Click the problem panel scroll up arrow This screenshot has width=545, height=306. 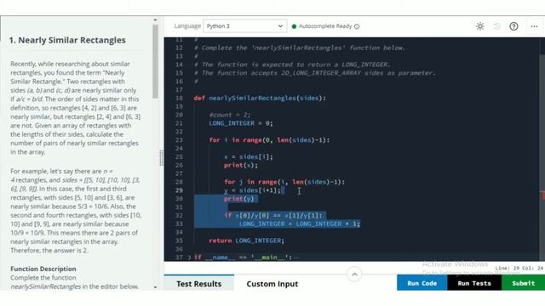pos(155,20)
